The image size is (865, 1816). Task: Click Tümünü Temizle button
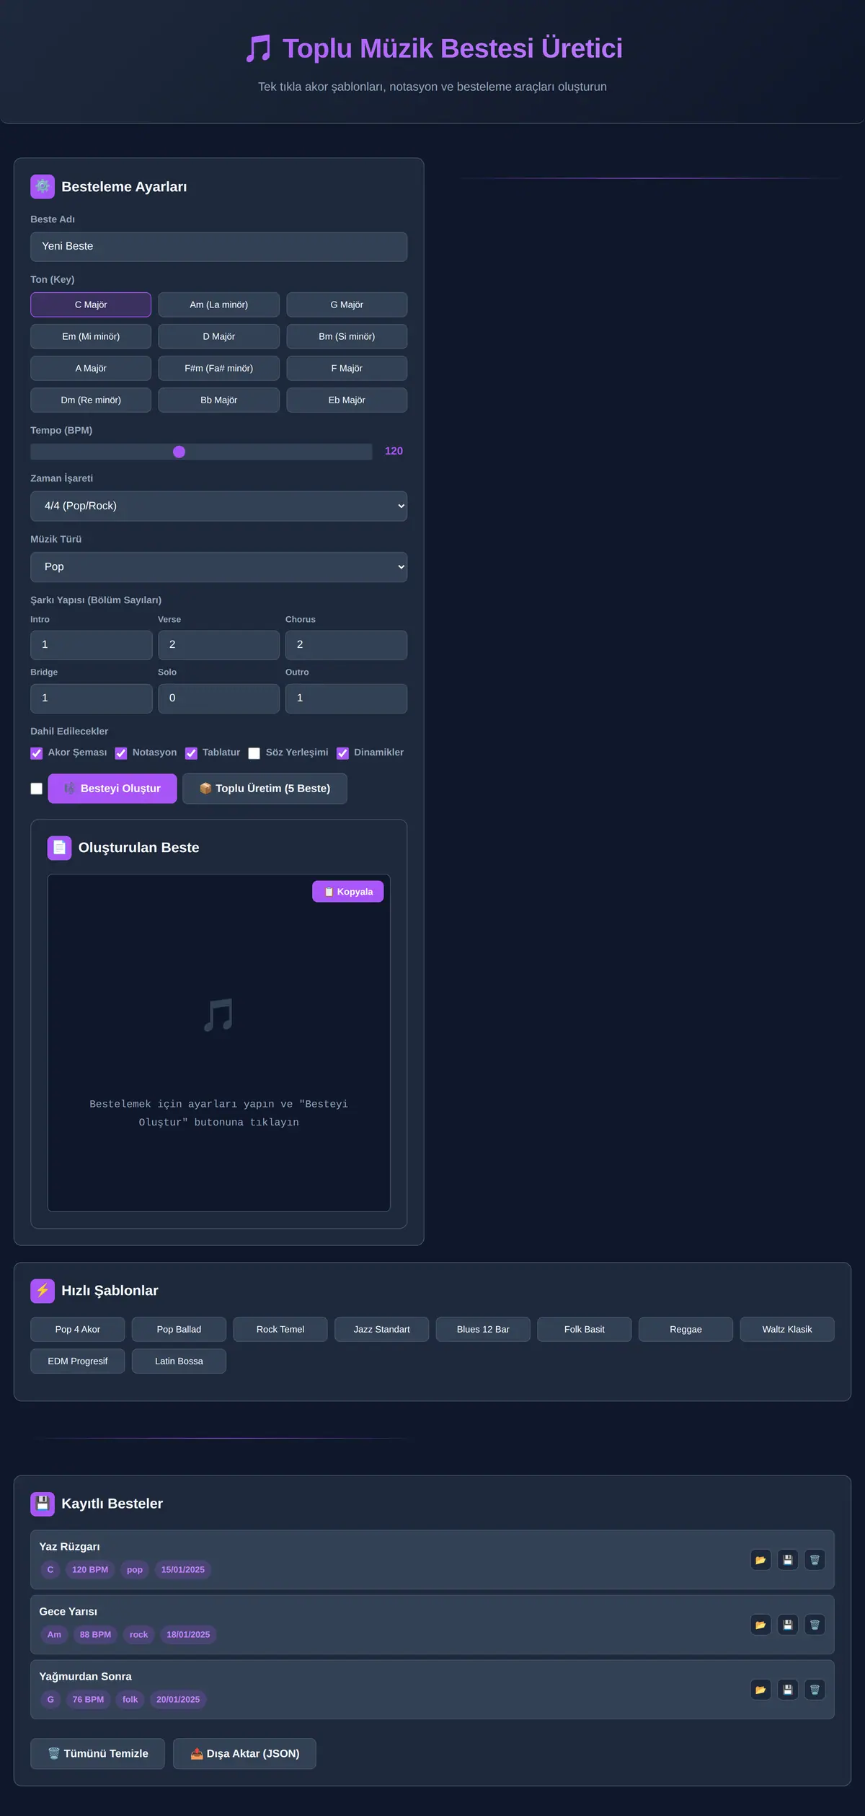tap(97, 1753)
